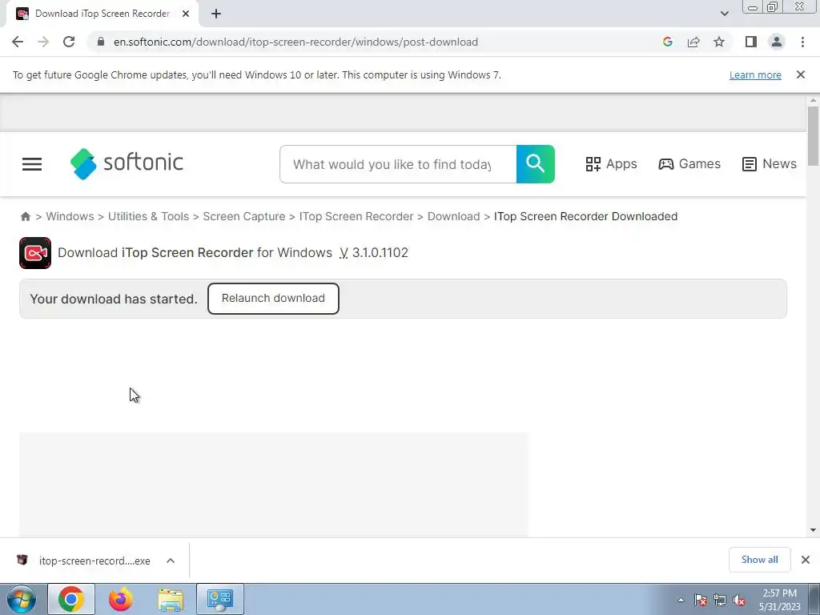Viewport: 820px width, 615px height.
Task: Open the Control Panel taskbar icon
Action: (220, 599)
